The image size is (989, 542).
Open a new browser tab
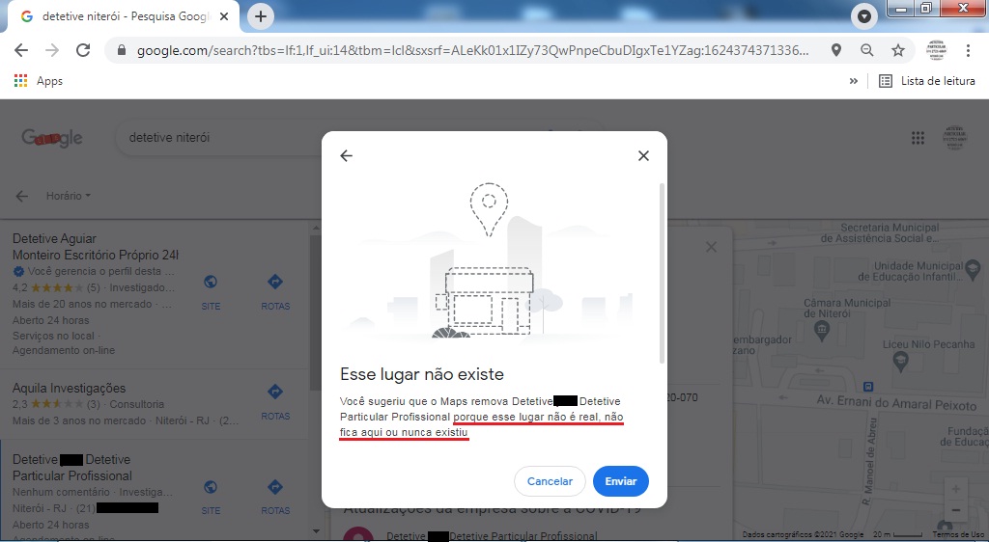[x=261, y=16]
